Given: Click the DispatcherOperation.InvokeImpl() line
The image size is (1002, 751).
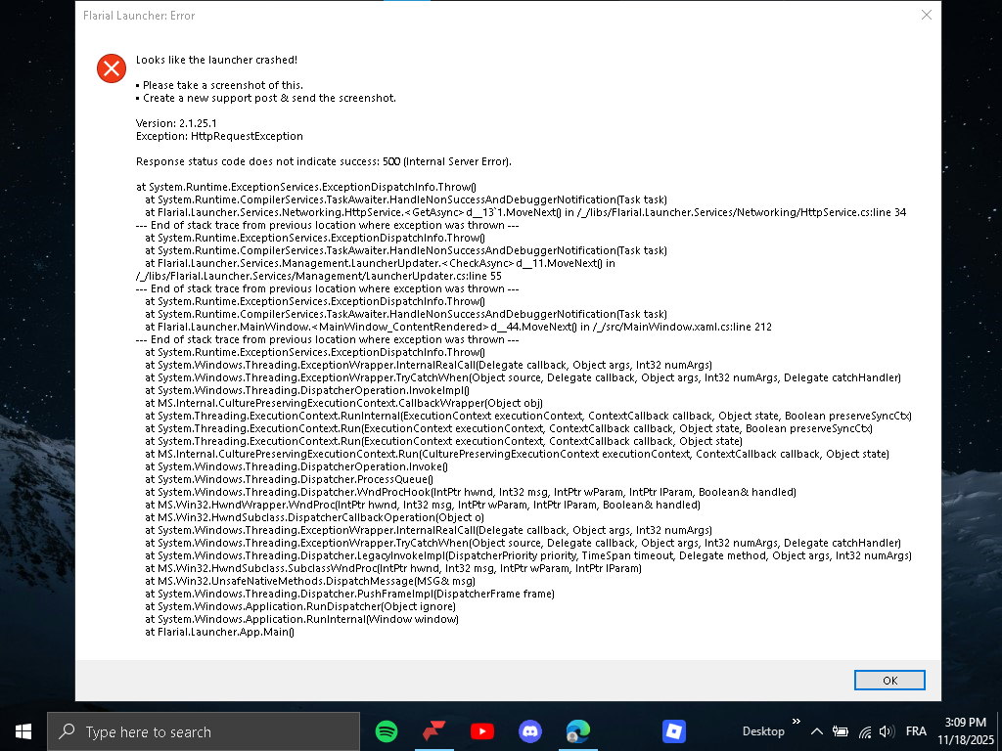Looking at the screenshot, I should (306, 391).
